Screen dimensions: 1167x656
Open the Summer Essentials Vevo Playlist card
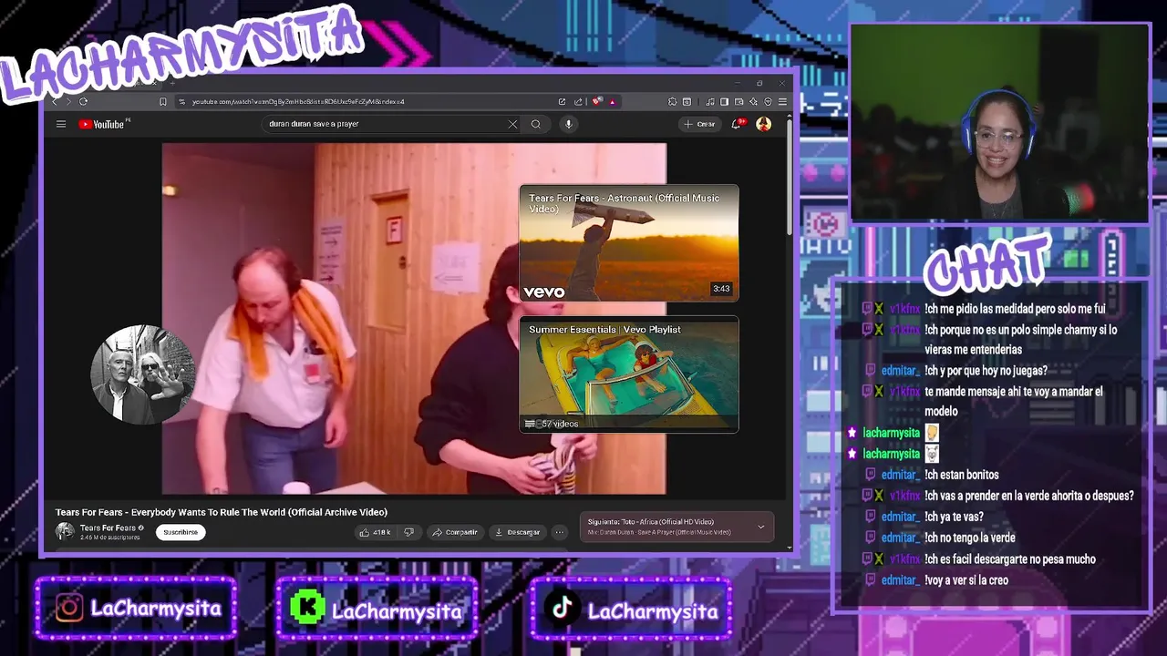(x=629, y=374)
